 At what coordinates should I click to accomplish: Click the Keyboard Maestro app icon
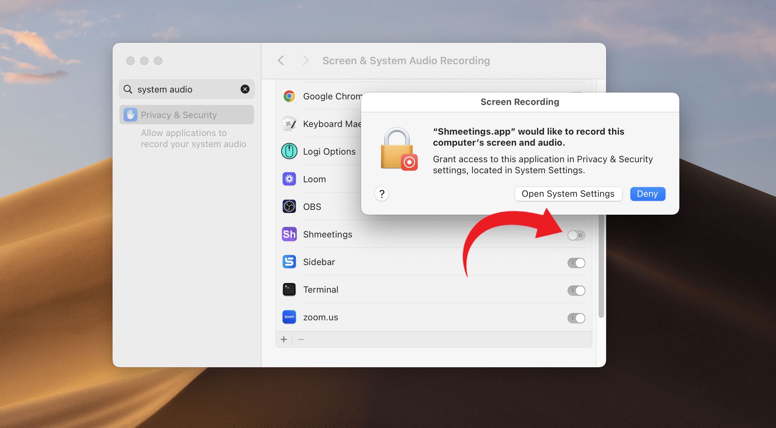pos(289,124)
